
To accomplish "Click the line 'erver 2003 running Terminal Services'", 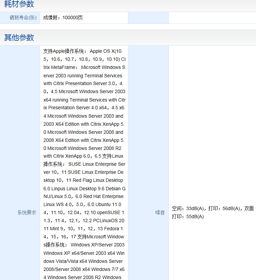I will [83, 76].
